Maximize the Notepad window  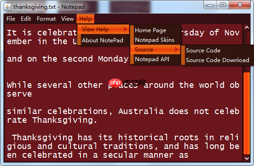click(x=223, y=5)
